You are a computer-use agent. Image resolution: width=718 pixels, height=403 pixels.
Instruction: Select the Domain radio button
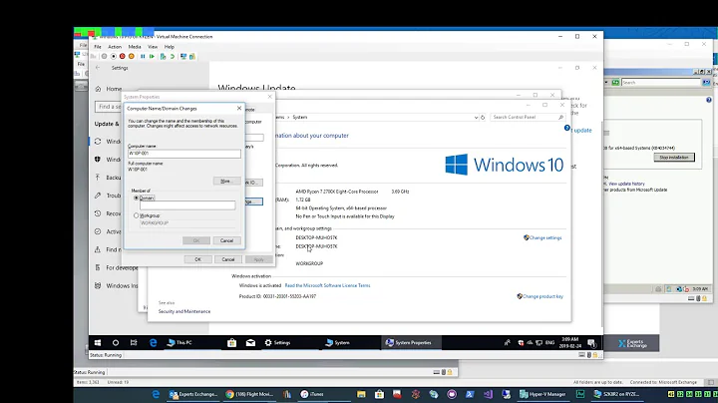coord(136,198)
